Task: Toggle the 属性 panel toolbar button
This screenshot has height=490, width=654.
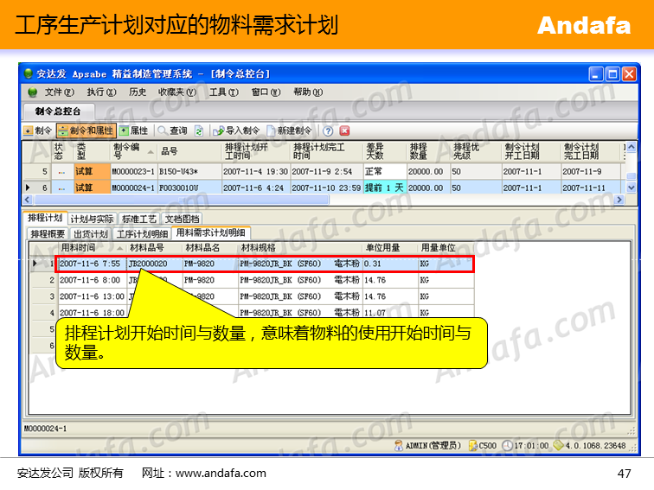Action: point(134,130)
